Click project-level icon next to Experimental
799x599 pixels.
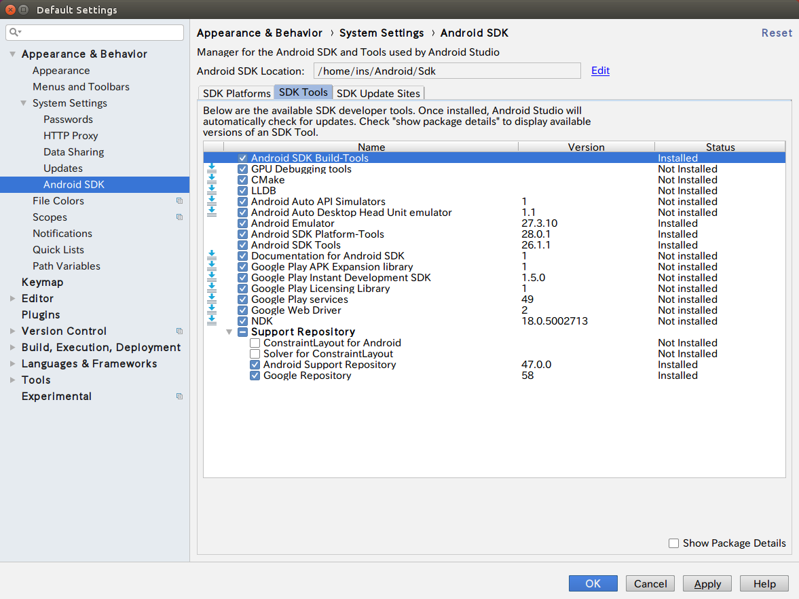(179, 397)
